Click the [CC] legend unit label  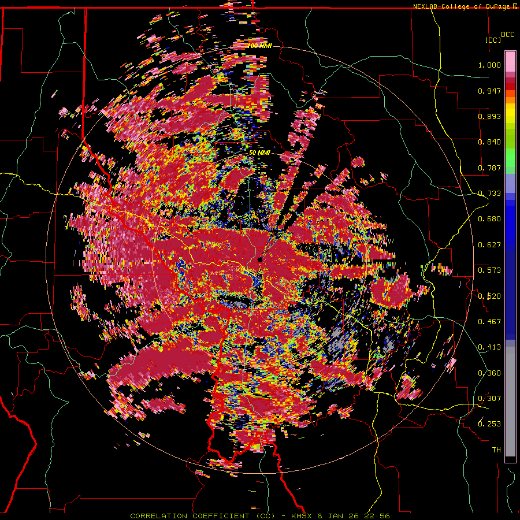coord(493,40)
